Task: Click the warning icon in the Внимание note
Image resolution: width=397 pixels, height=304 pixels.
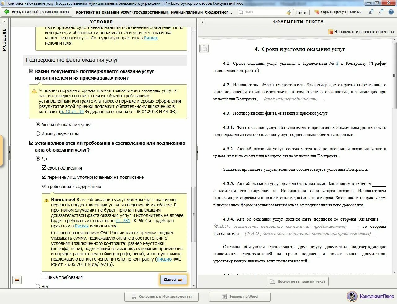Action: coord(46,200)
